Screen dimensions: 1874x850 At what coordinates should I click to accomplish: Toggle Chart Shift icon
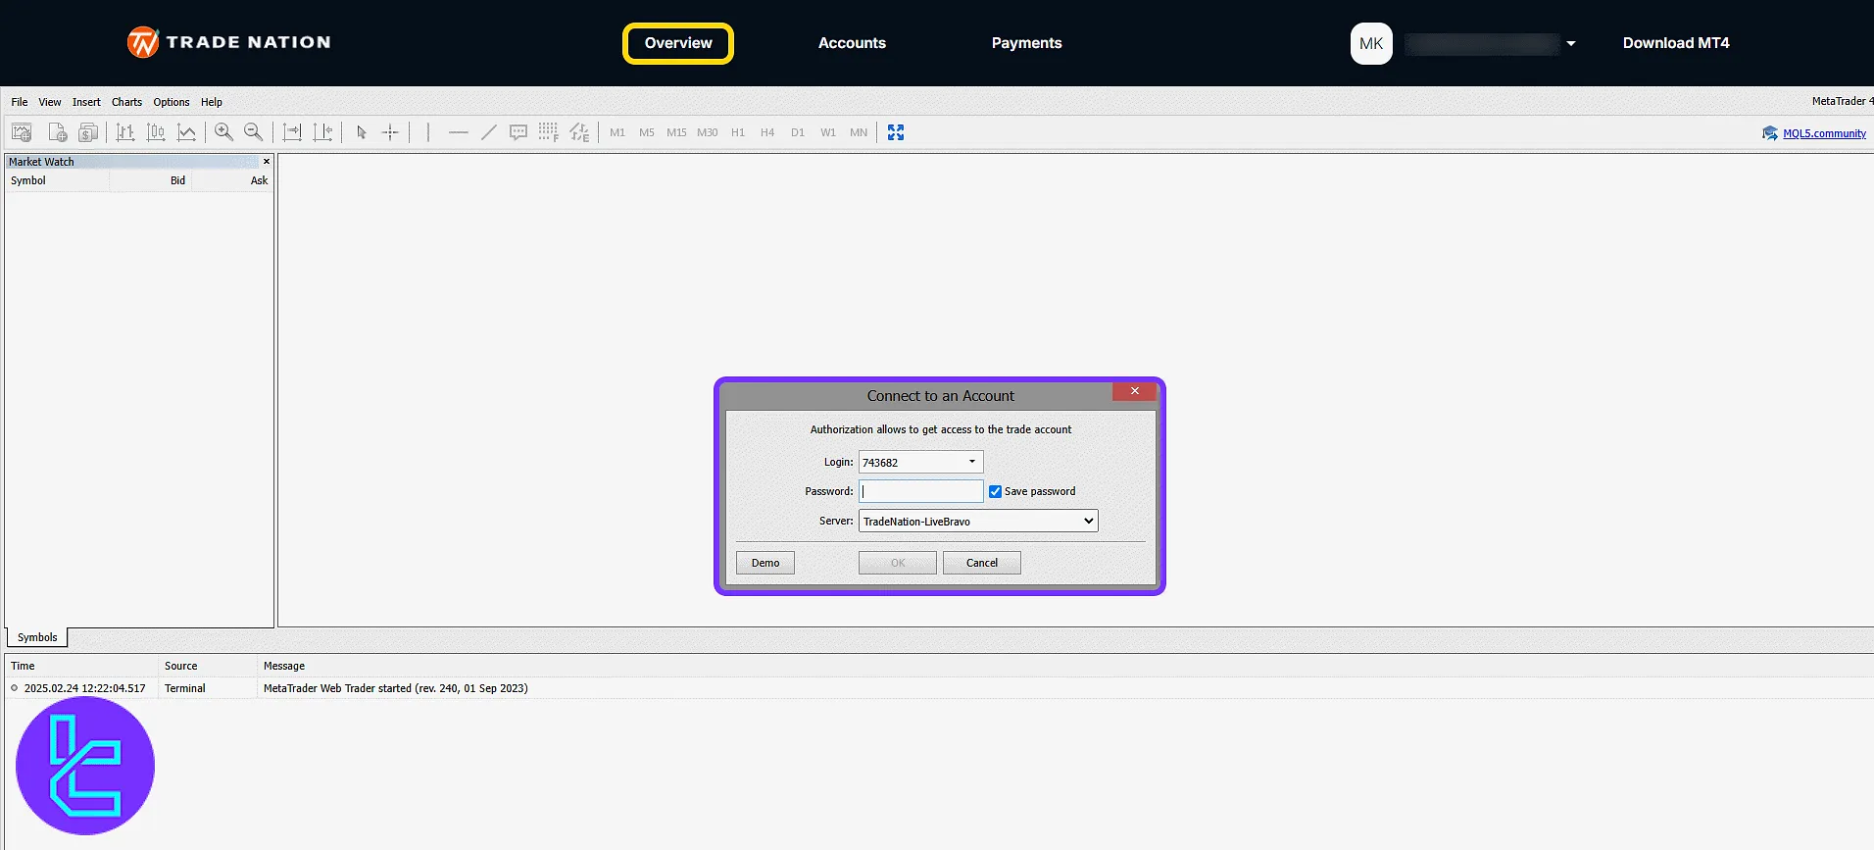[x=322, y=132]
